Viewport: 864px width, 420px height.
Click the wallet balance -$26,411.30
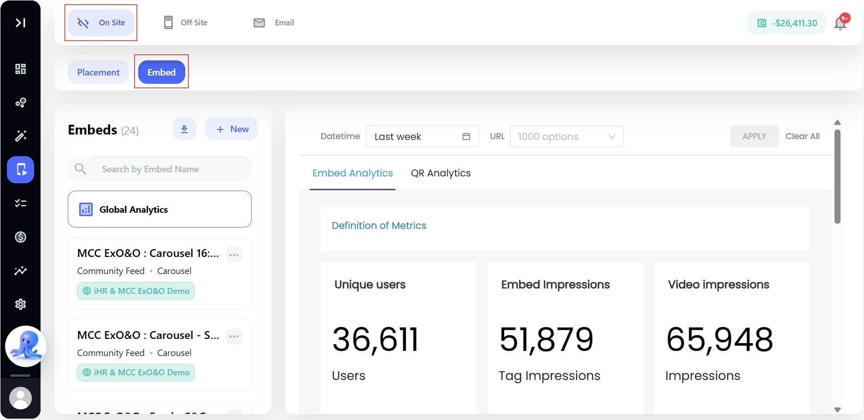(x=787, y=23)
